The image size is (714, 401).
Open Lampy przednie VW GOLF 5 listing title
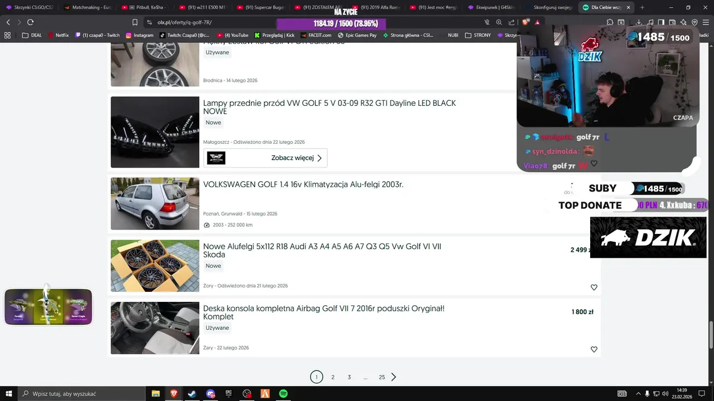pos(329,107)
